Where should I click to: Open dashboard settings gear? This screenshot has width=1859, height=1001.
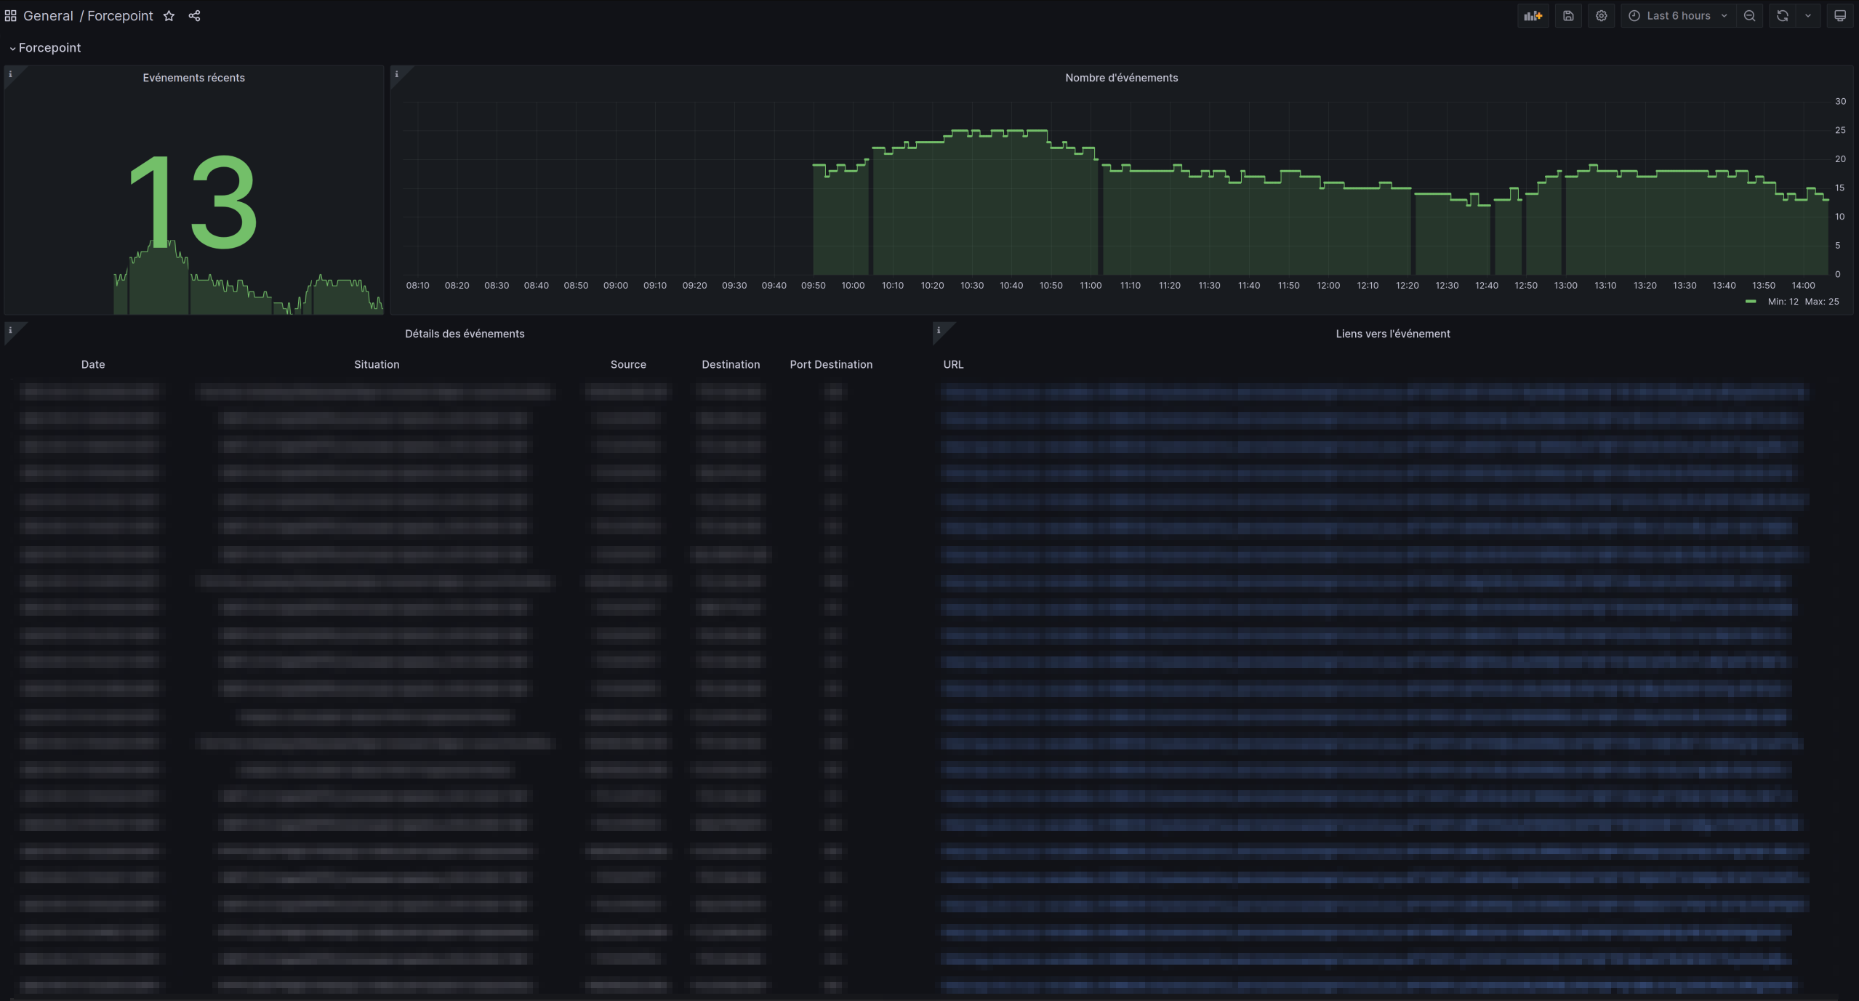[x=1601, y=16]
